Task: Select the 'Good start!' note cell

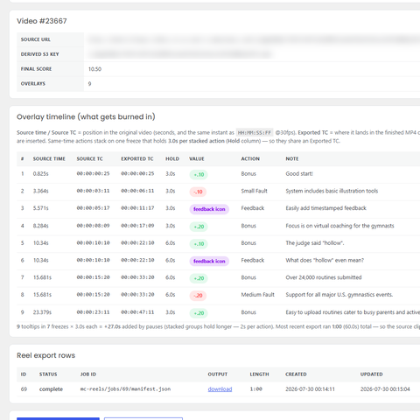Action: [299, 174]
